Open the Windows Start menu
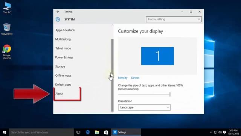Viewport: 241px width, 136px height. coord(5,132)
